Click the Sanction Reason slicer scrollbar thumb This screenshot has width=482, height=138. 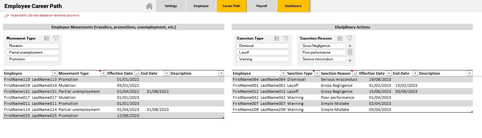click(350, 52)
